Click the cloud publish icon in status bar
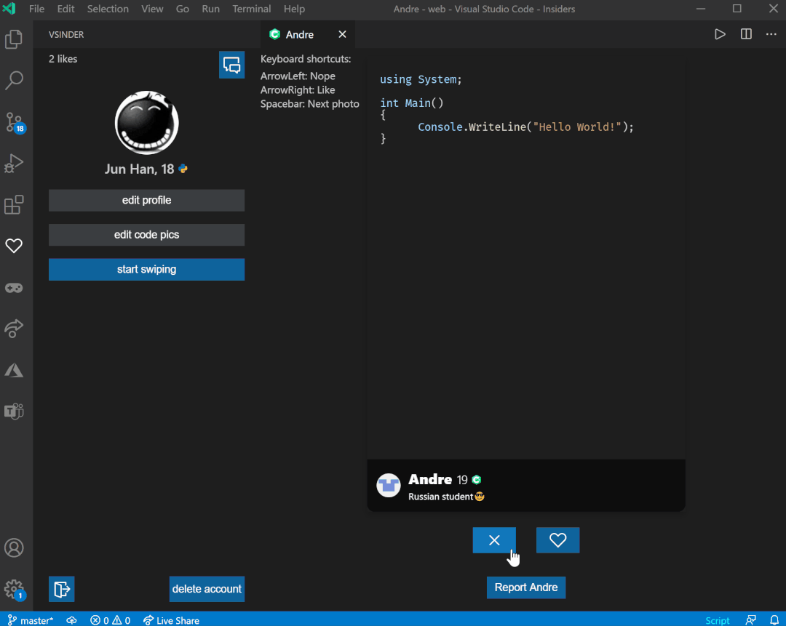786x626 pixels. (71, 620)
